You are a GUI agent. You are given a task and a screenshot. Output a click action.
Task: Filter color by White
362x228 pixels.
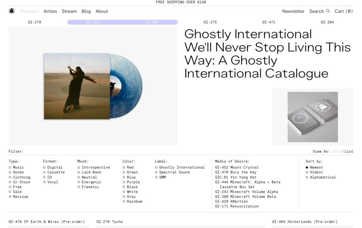pos(130,192)
